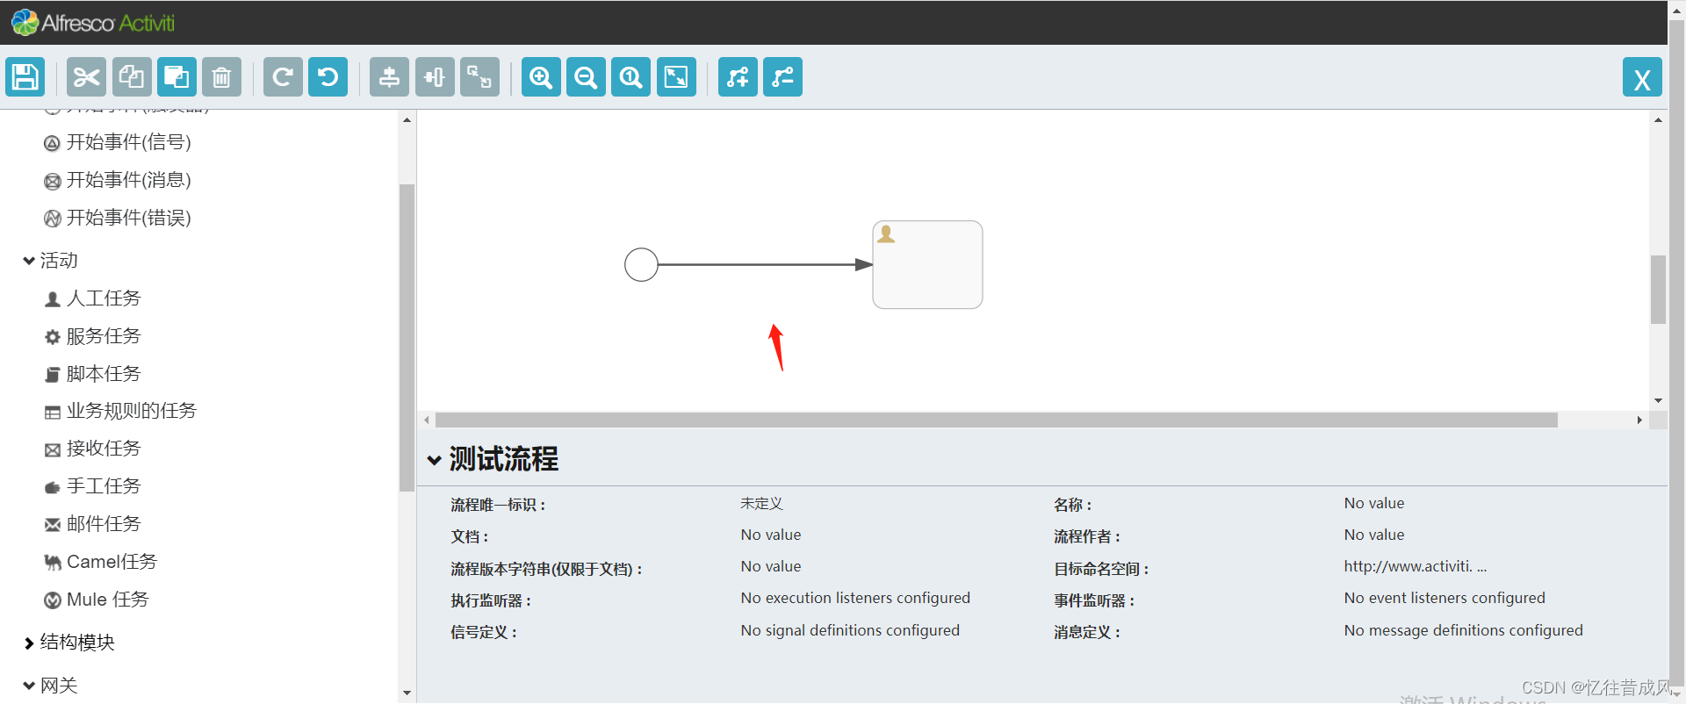Open No event listeners configured value
Viewport: 1686px width, 704px height.
(x=1445, y=598)
